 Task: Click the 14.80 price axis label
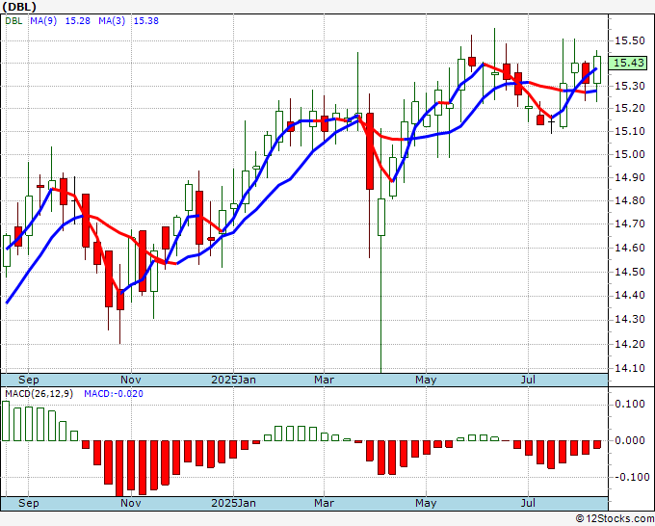pyautogui.click(x=629, y=200)
